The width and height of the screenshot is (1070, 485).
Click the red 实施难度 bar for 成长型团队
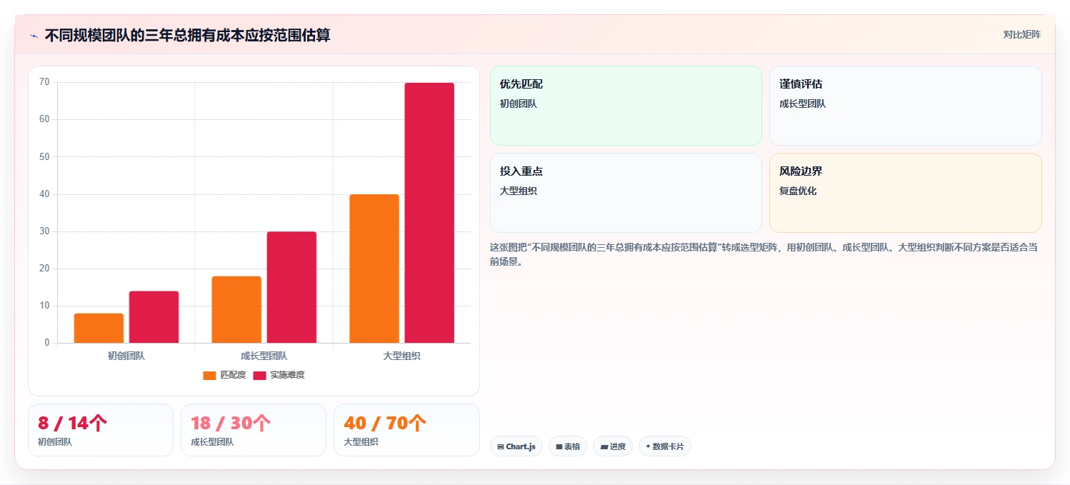[x=291, y=287]
